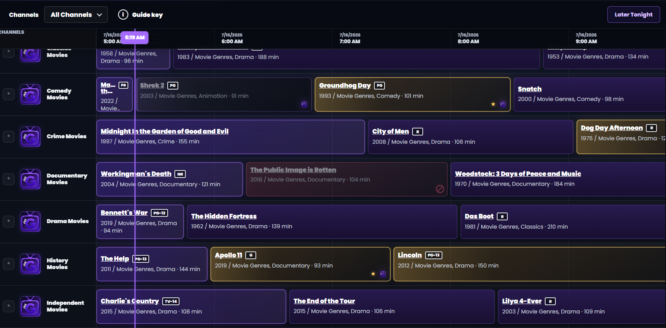
Task: Click the PG-13 badge beside Lincoln
Action: [434, 255]
